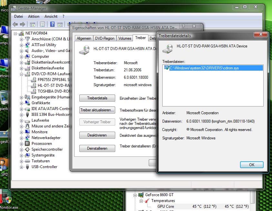Select the Anschlüsse (COM & LPT) icon
Image resolution: width=272 pixels, height=211 pixels.
(27, 39)
